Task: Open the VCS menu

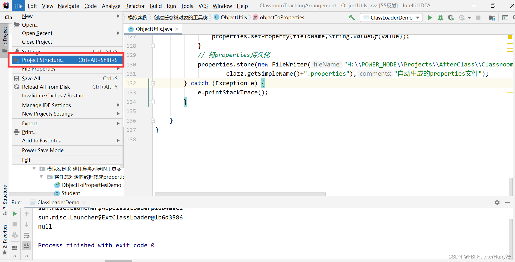Action: tap(203, 6)
